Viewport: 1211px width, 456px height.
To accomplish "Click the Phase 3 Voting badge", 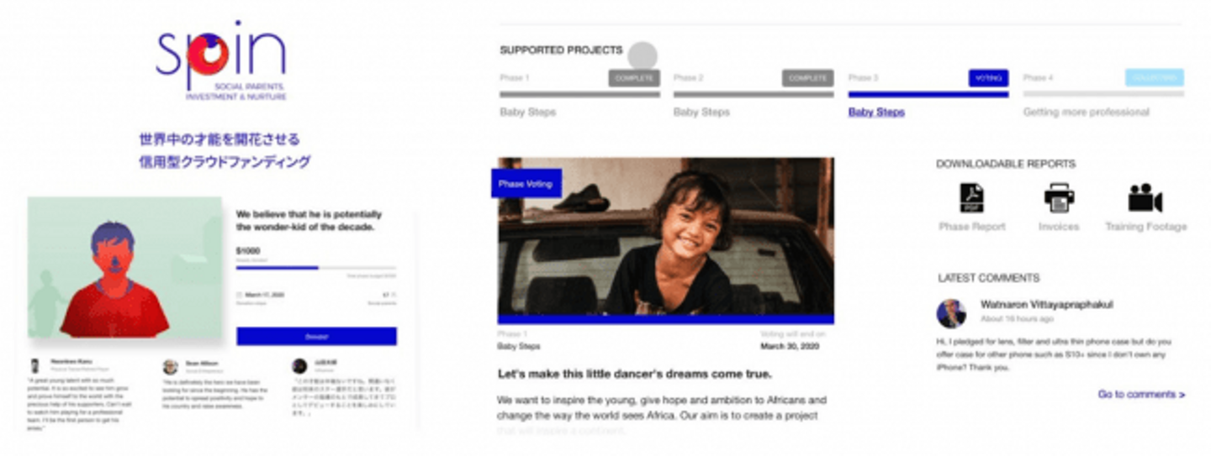I will [988, 78].
